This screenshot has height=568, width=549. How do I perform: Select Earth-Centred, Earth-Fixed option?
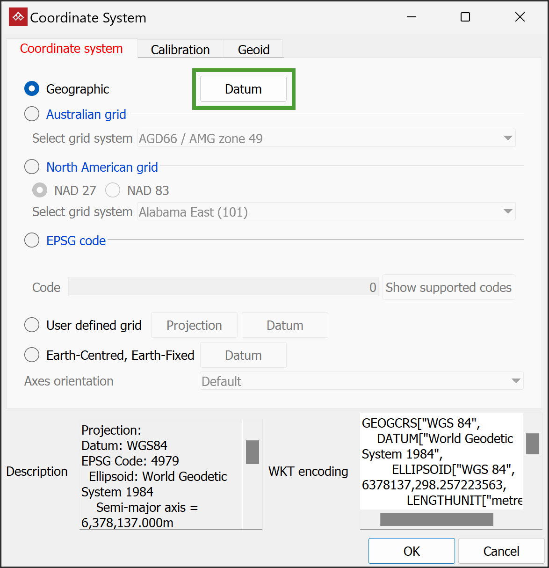(x=32, y=355)
